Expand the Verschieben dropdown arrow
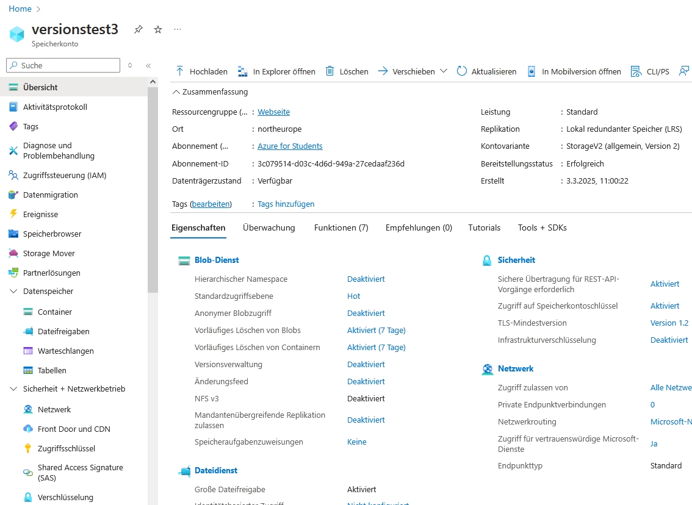 444,71
